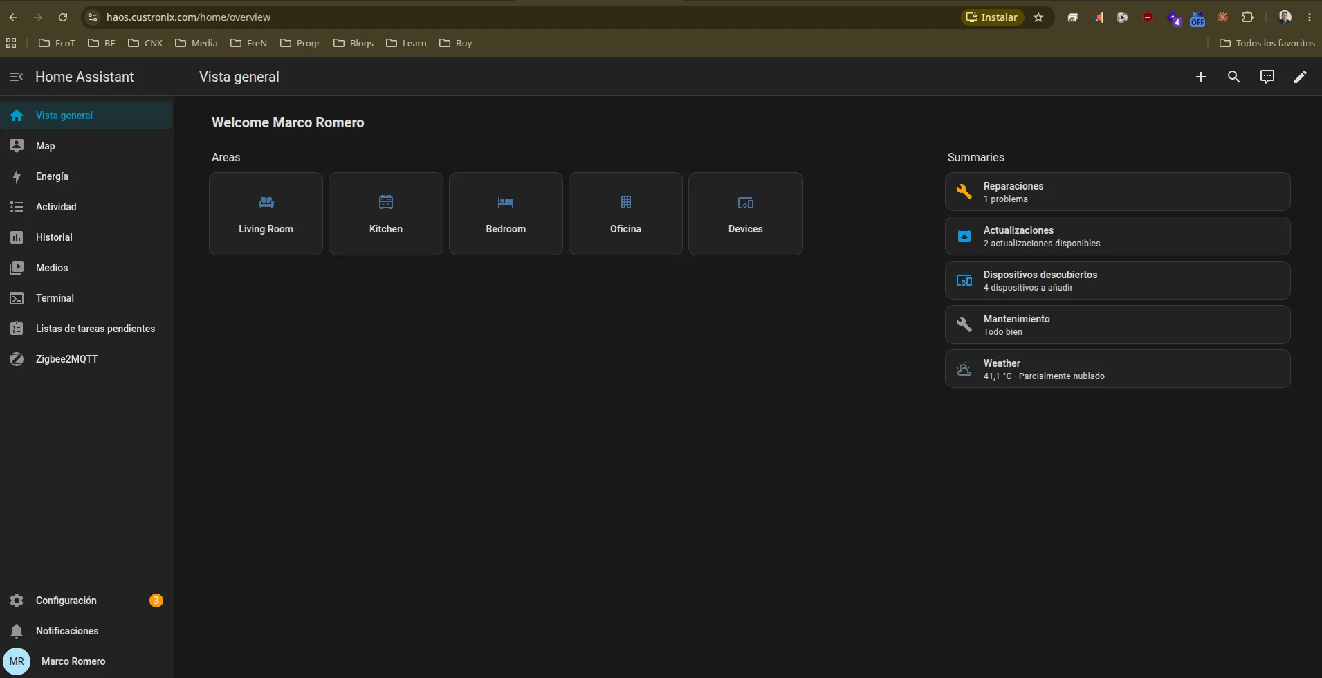Open the browser extensions puzzle icon
This screenshot has height=678, width=1322.
coord(1248,17)
